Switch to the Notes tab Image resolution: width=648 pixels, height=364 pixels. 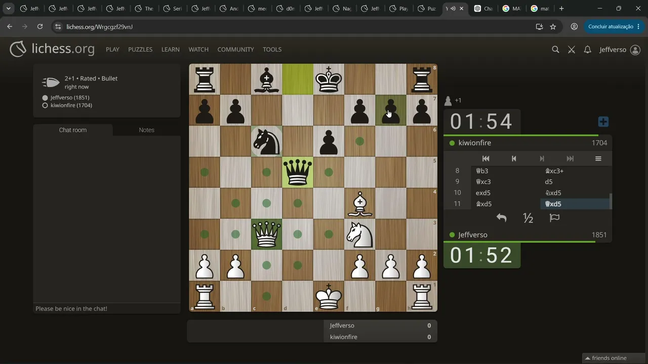click(x=146, y=130)
